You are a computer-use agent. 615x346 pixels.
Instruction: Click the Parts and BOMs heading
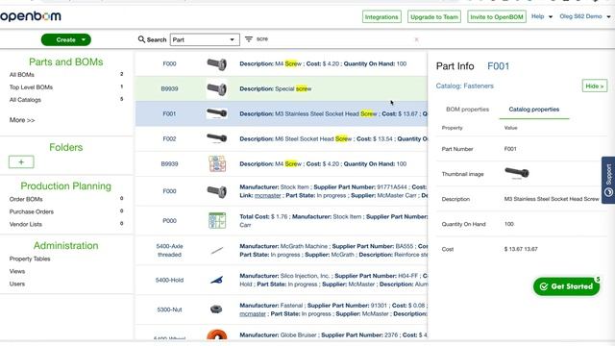66,62
